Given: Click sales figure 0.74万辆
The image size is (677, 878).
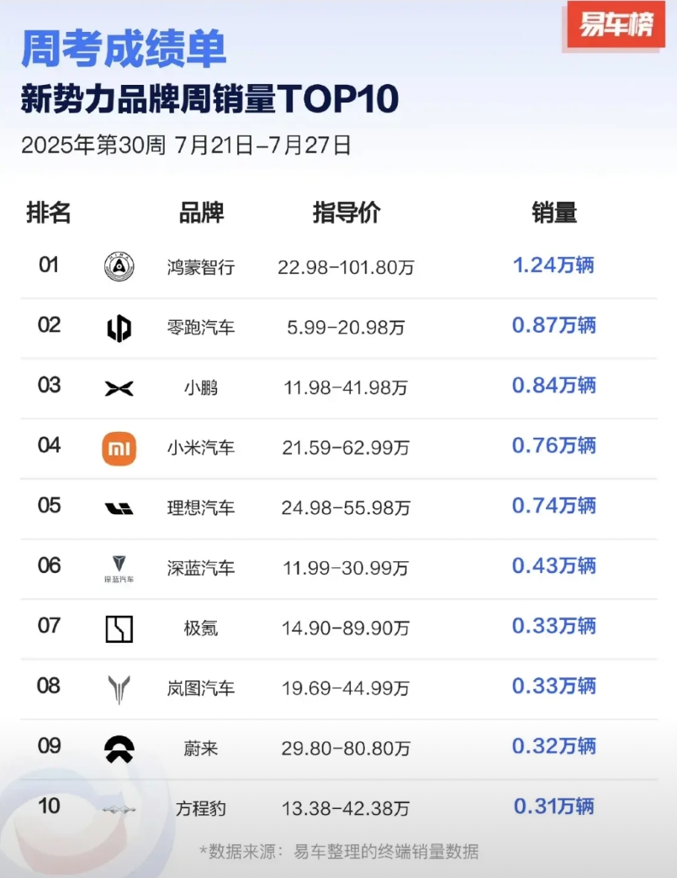Looking at the screenshot, I should (553, 506).
